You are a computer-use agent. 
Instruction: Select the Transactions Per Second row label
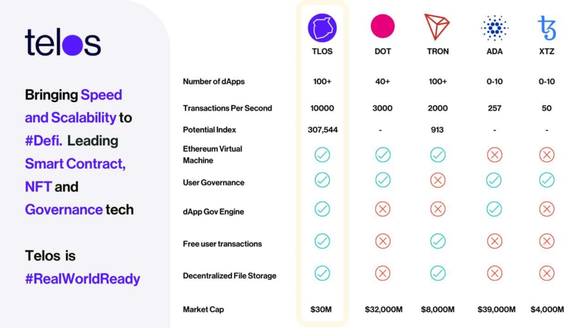[x=227, y=108]
